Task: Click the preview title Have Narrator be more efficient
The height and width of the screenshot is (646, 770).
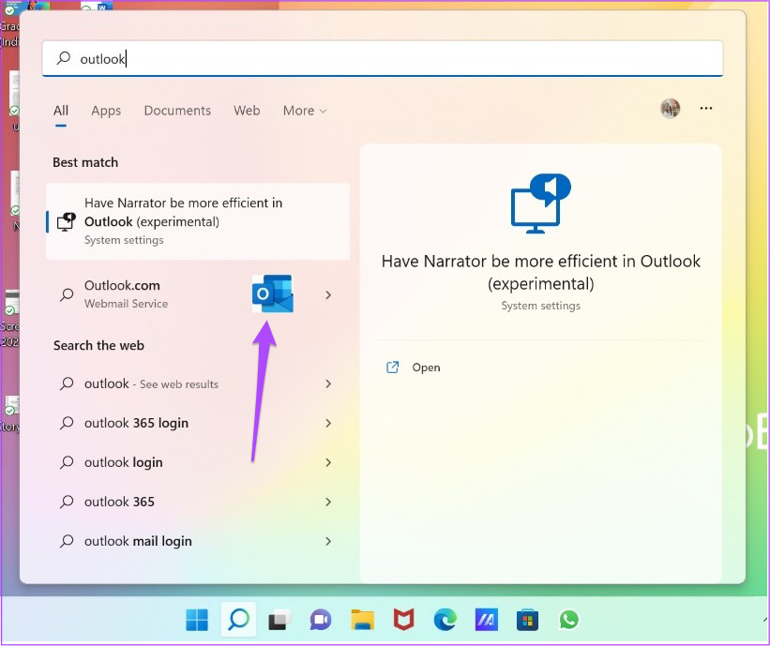Action: pyautogui.click(x=540, y=273)
